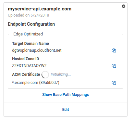Close the myservice-api.example.com card
This screenshot has width=133, height=121.
[x=124, y=6]
